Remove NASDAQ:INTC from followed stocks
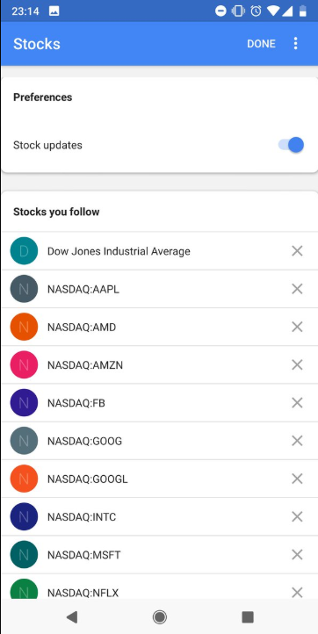 point(297,516)
